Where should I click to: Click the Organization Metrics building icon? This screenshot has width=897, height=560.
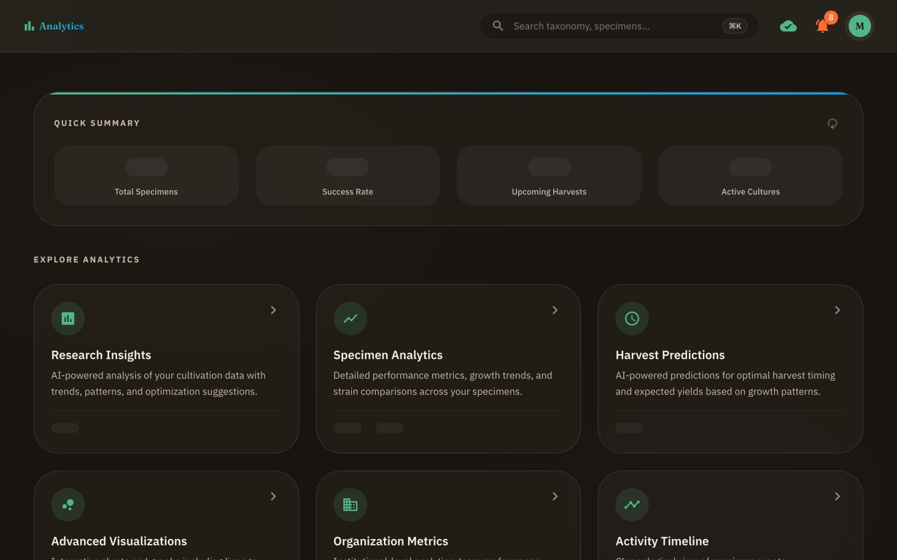tap(350, 505)
